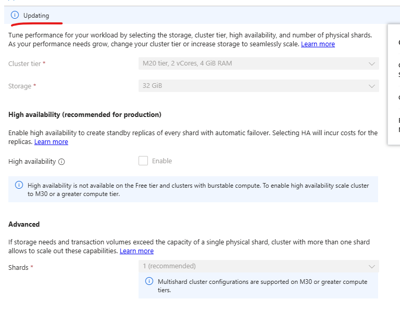Click info icon in High availability notice
400x313 pixels.
(19, 186)
